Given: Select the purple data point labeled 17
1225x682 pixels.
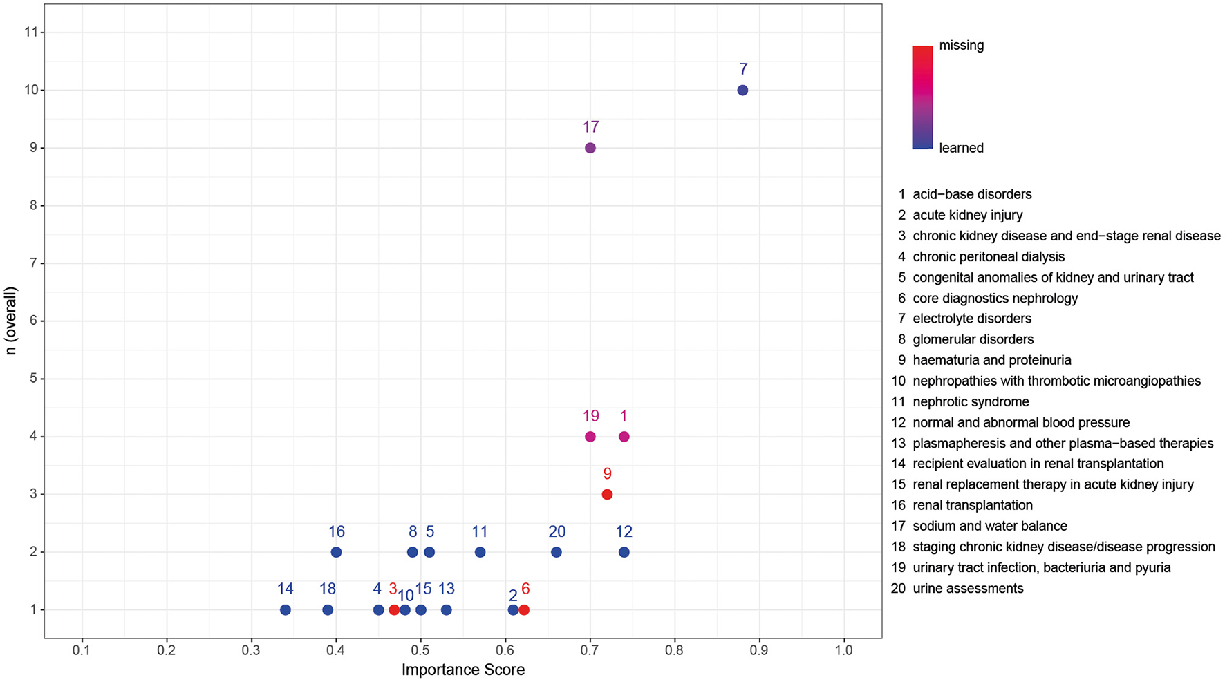Looking at the screenshot, I should (590, 148).
